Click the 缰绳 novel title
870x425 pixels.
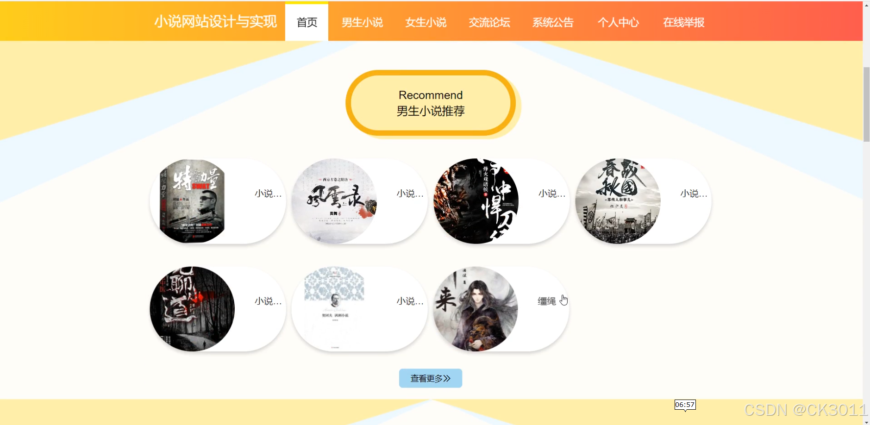[546, 301]
